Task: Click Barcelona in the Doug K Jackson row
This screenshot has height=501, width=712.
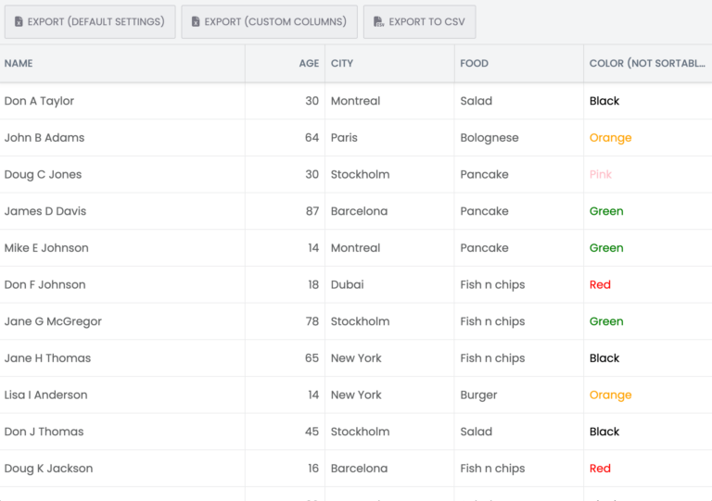Action: 359,469
